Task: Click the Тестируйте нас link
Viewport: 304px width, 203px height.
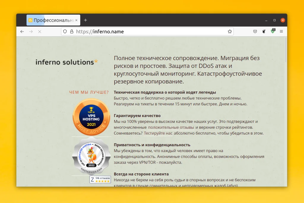Action: 158,133
